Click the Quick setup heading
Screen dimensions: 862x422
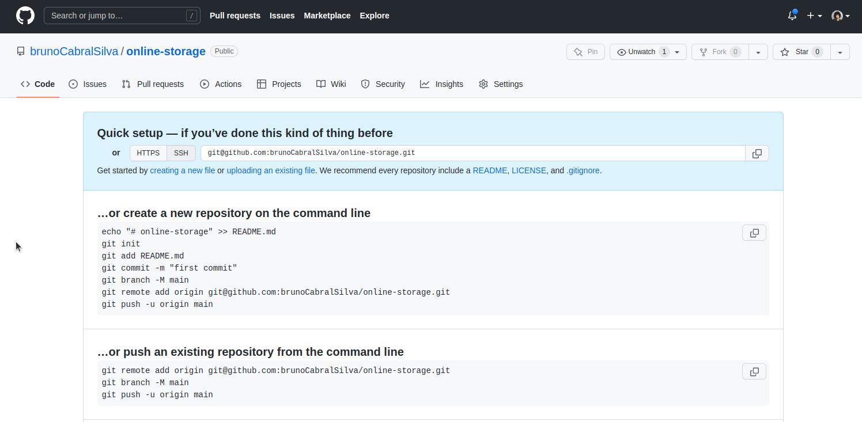click(245, 133)
